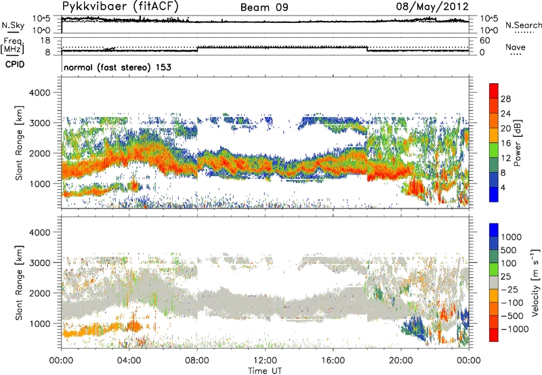Click the 'CPID' label

(x=15, y=64)
